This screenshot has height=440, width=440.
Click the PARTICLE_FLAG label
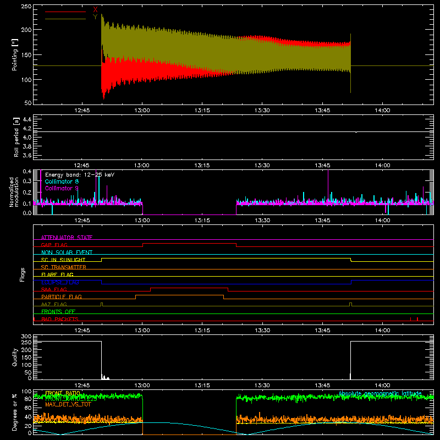click(62, 296)
